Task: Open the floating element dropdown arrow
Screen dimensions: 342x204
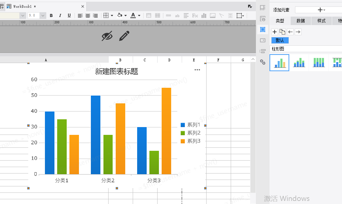Action: coord(243,16)
